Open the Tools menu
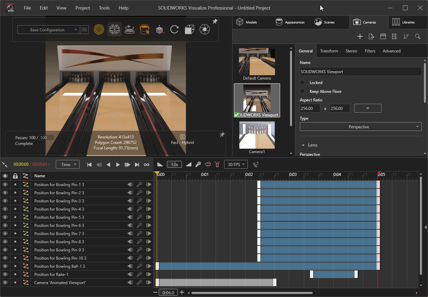Image resolution: width=428 pixels, height=297 pixels. pyautogui.click(x=104, y=8)
